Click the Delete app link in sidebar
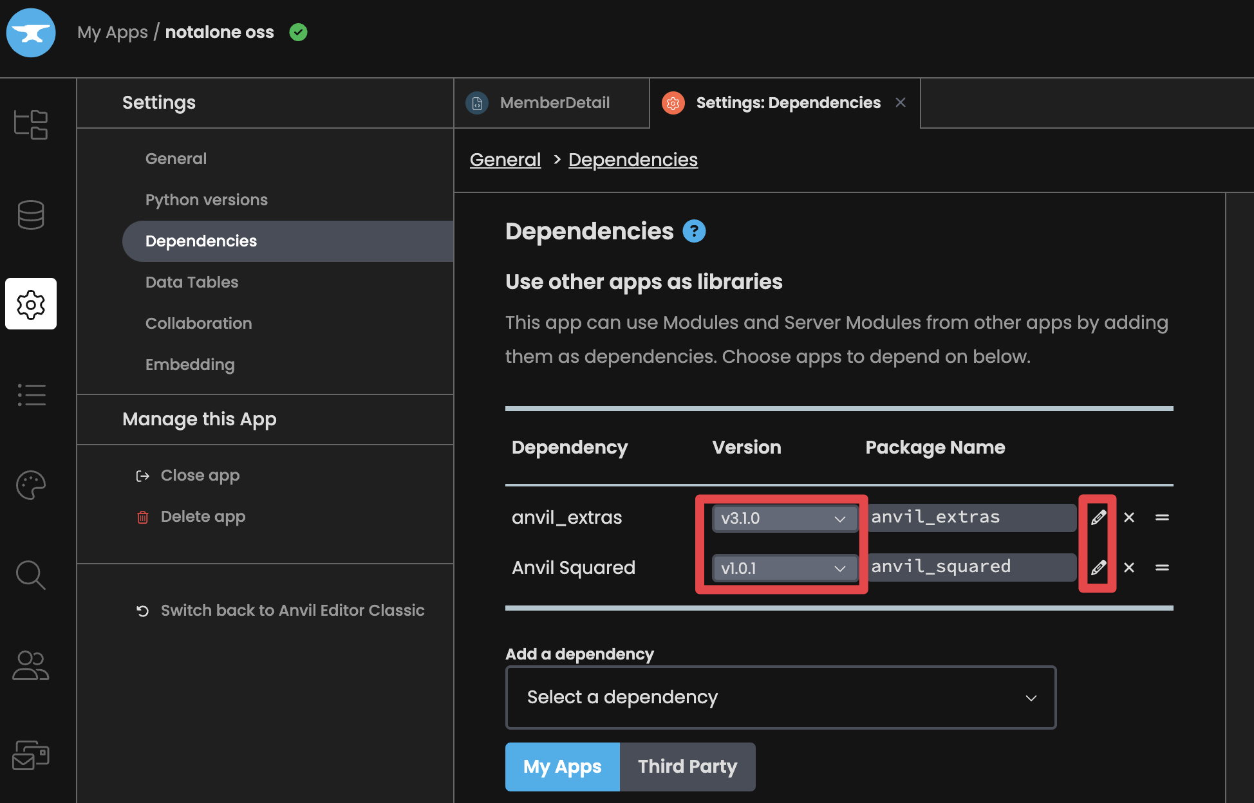Viewport: 1254px width, 803px height. 202,516
